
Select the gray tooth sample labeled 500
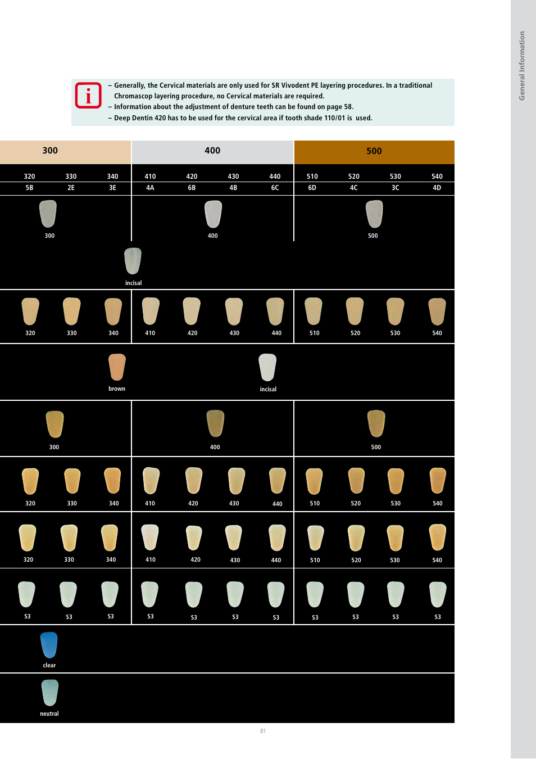(x=374, y=214)
